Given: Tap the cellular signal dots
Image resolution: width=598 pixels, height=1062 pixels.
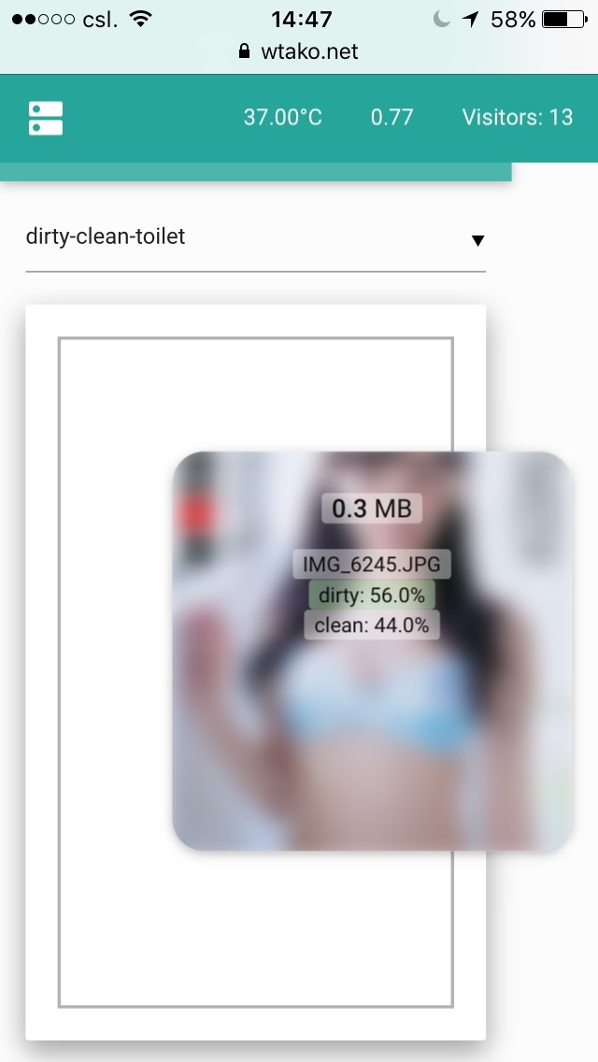Looking at the screenshot, I should click(43, 20).
